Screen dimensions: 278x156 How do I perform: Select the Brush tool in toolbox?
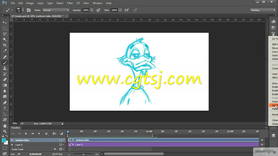pyautogui.click(x=5, y=63)
